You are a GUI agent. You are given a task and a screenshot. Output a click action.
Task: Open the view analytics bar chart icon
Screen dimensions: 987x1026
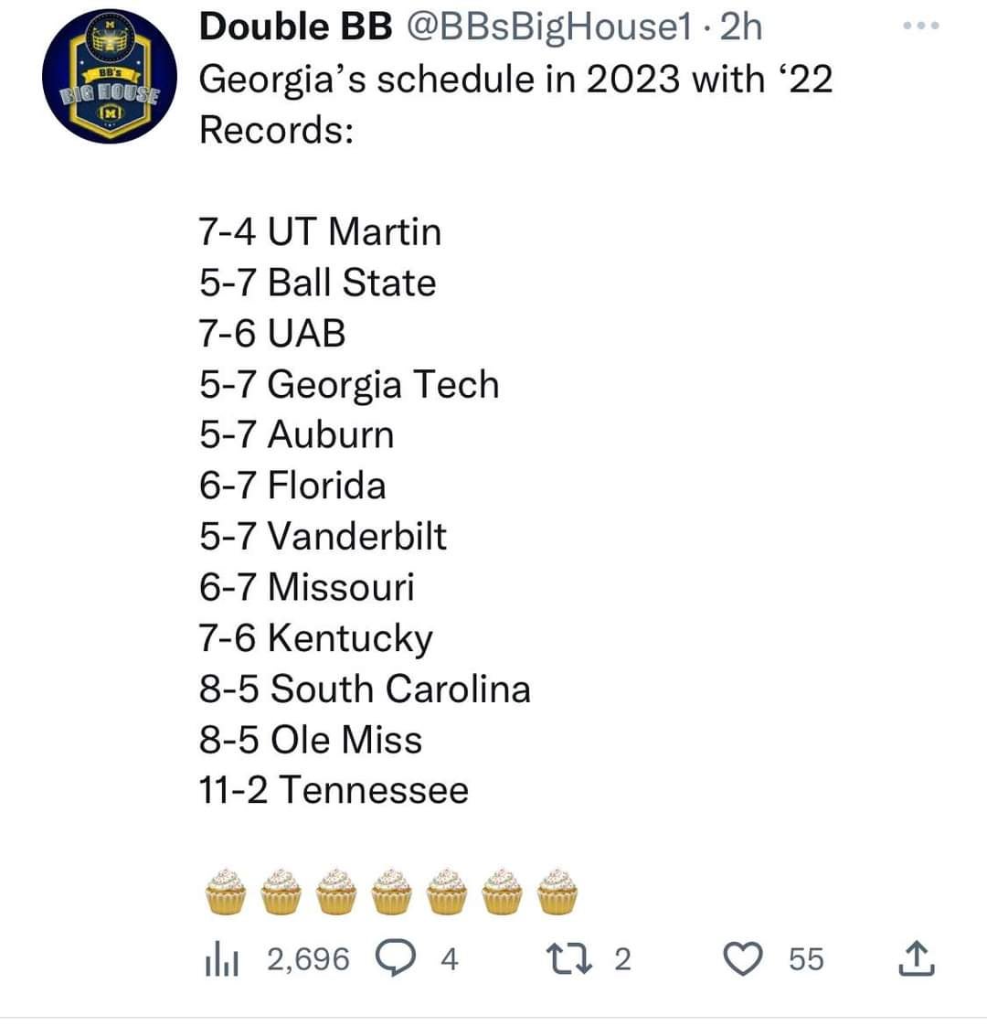click(221, 960)
